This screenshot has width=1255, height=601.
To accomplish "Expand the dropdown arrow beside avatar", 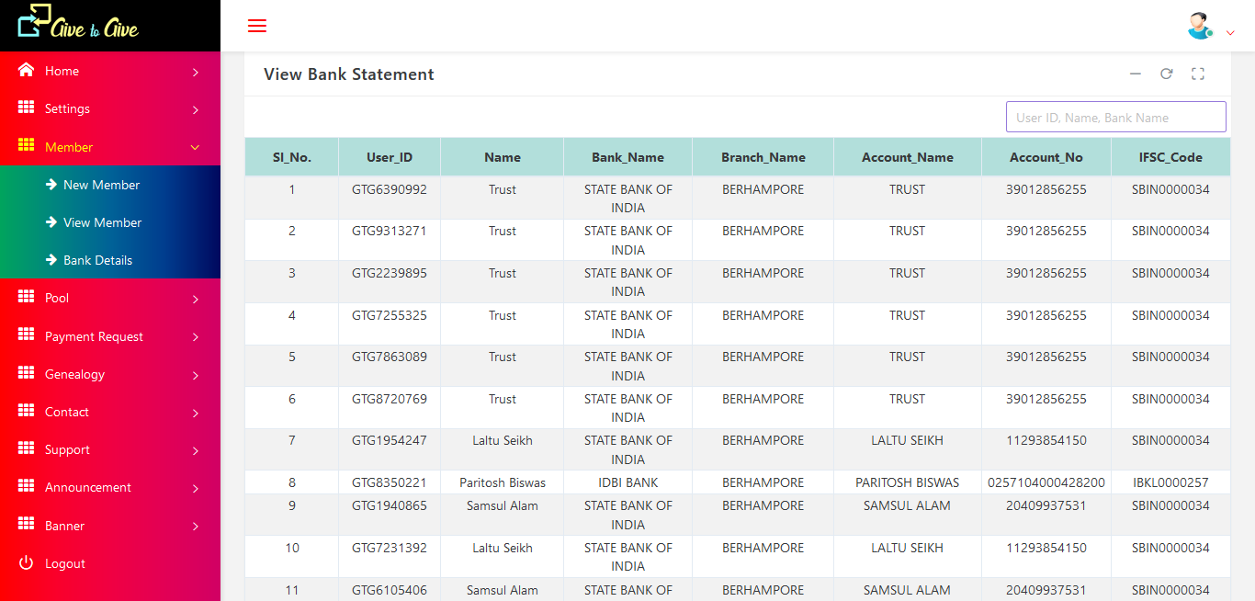I will point(1230,33).
